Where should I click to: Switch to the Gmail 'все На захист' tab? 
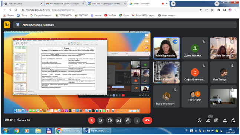(65, 4)
